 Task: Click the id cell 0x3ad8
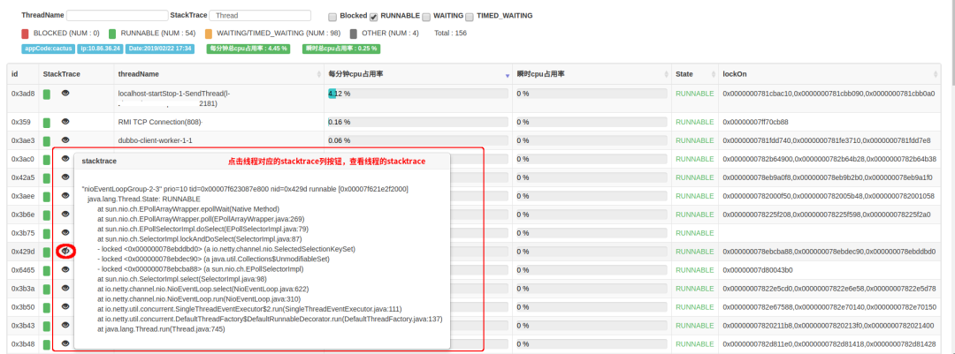pyautogui.click(x=23, y=94)
